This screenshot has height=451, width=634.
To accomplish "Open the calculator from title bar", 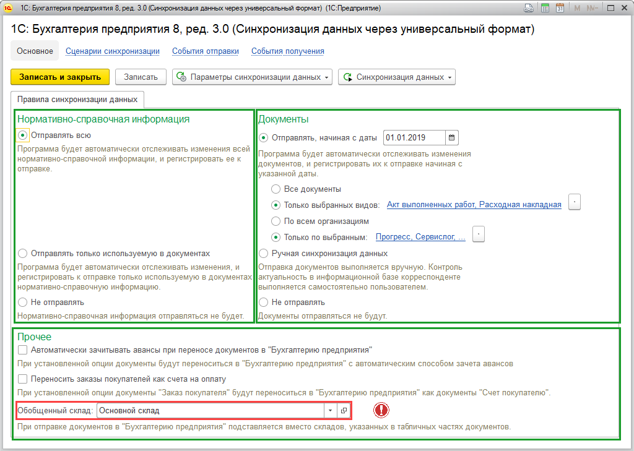I will pos(545,9).
